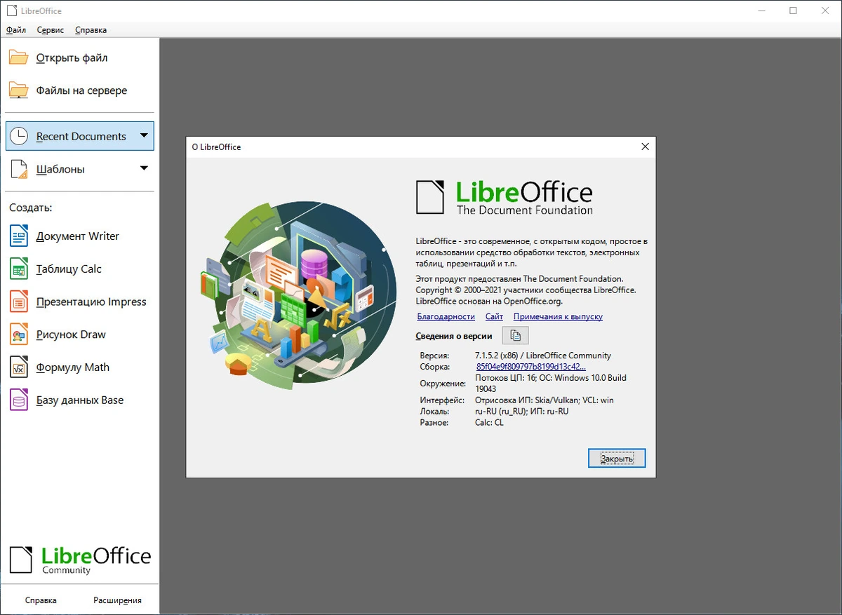Minimize the LibreOffice main window
842x615 pixels.
coord(761,11)
